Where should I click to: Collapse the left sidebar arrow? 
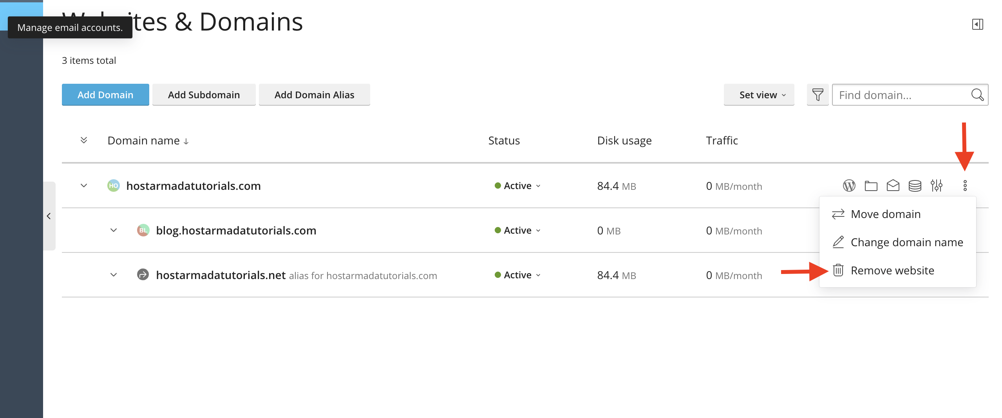[49, 216]
